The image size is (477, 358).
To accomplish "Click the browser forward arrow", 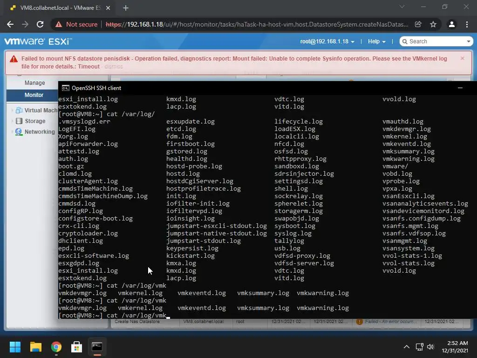I will pos(25,24).
